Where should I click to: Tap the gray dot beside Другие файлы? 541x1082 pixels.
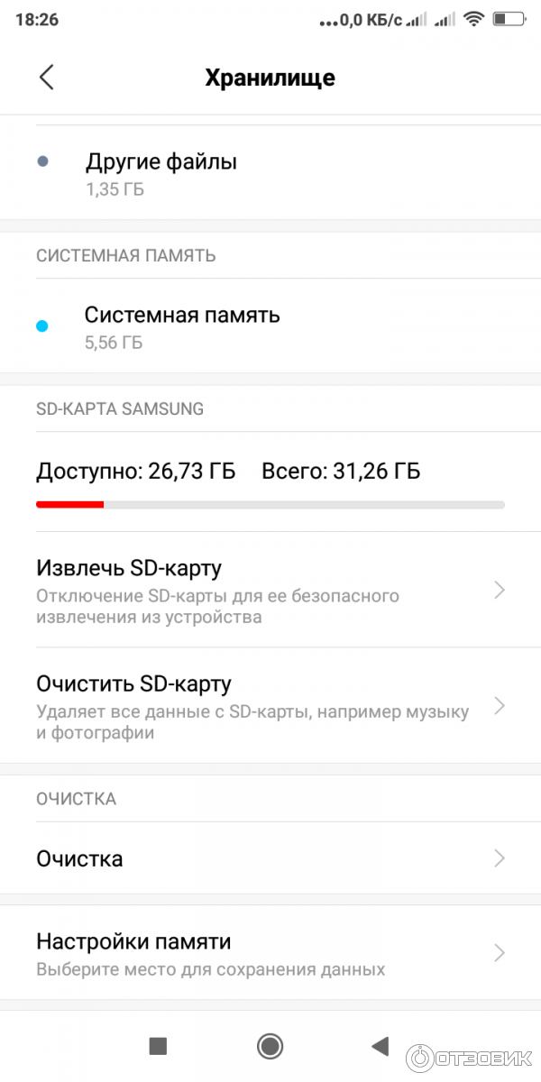point(42,162)
